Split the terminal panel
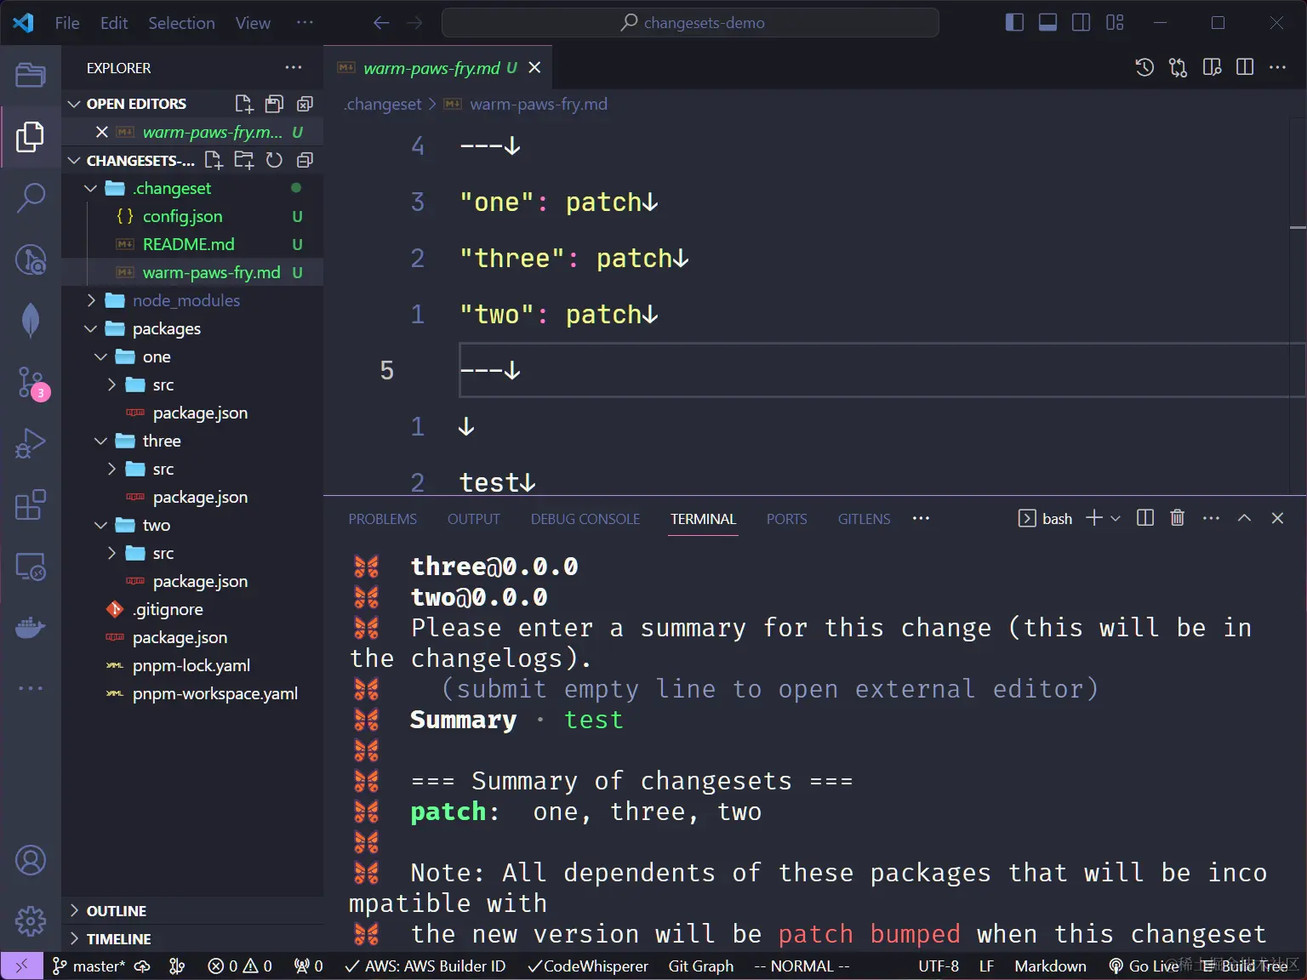 point(1145,518)
